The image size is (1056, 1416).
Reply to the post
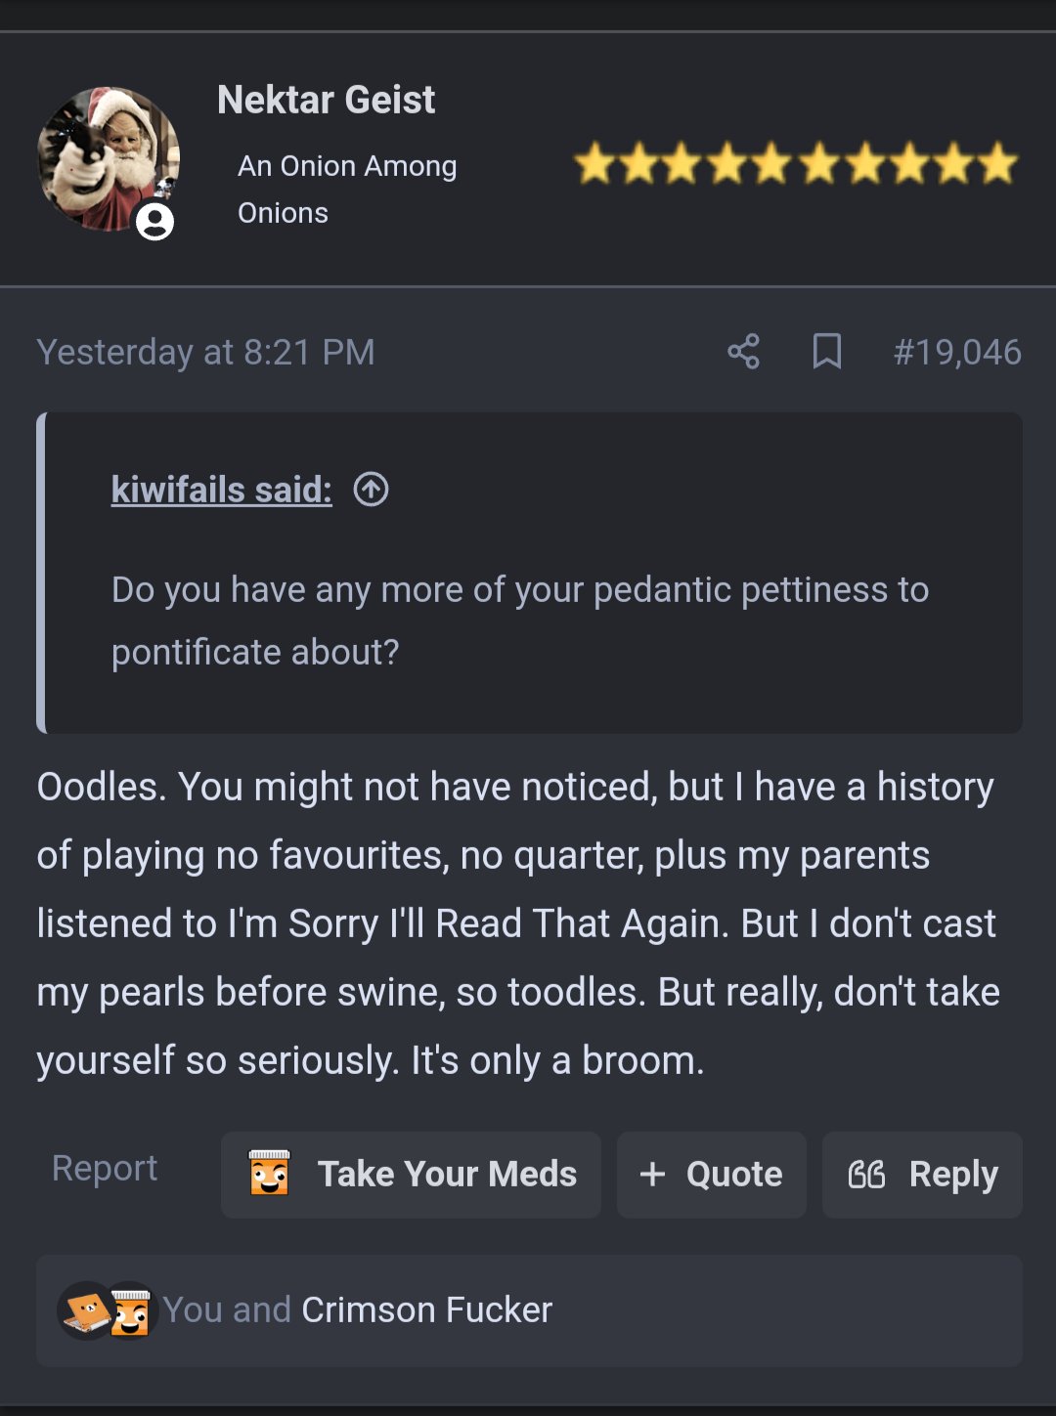pyautogui.click(x=922, y=1175)
